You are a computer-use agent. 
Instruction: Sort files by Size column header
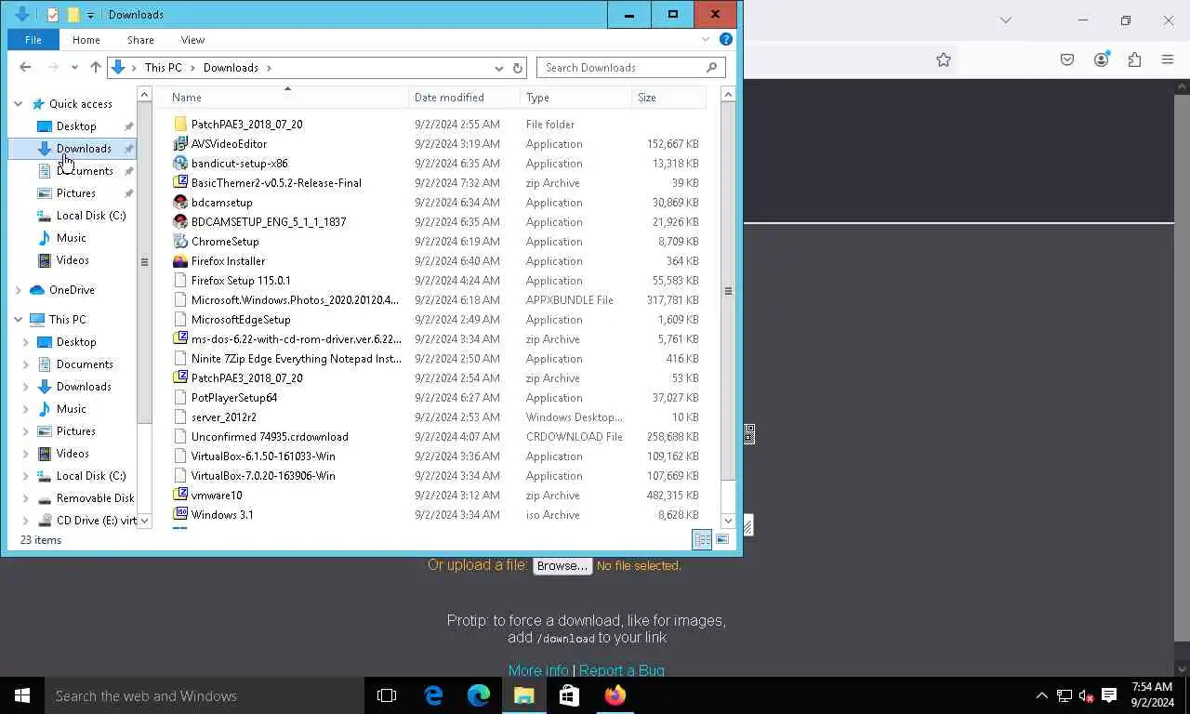(x=668, y=98)
